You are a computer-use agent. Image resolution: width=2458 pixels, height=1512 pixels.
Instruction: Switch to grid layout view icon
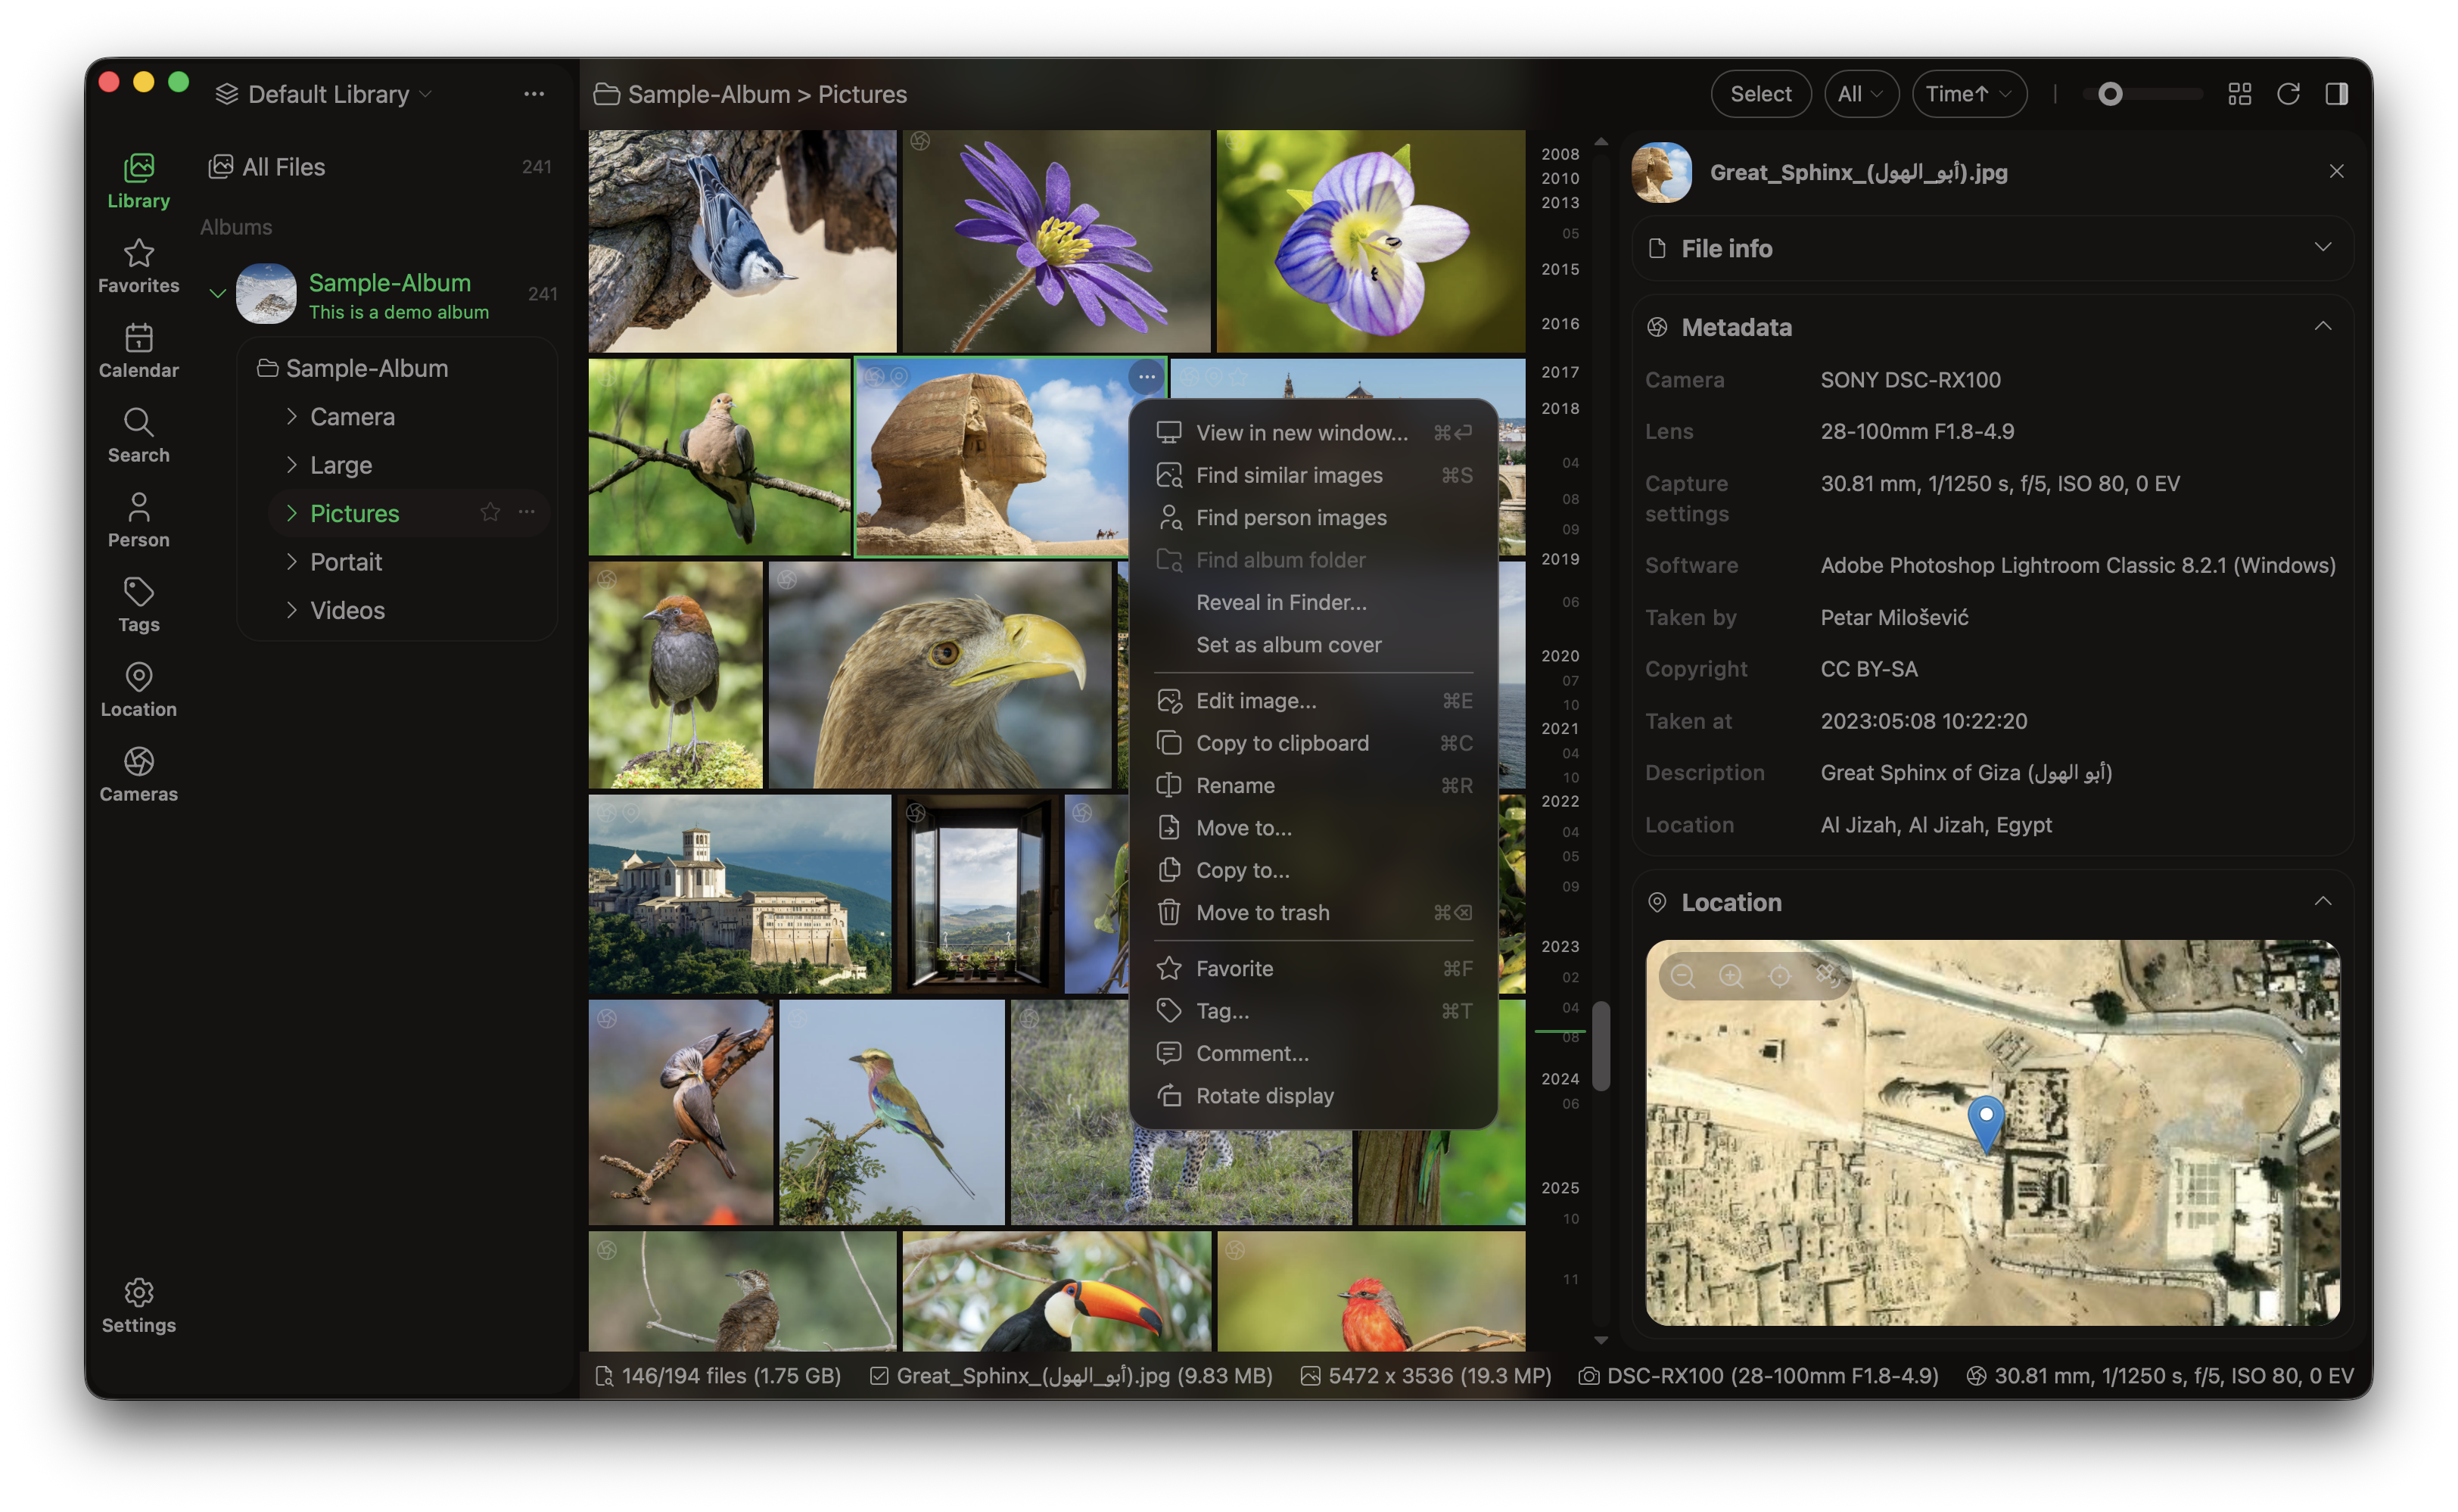(x=2239, y=94)
